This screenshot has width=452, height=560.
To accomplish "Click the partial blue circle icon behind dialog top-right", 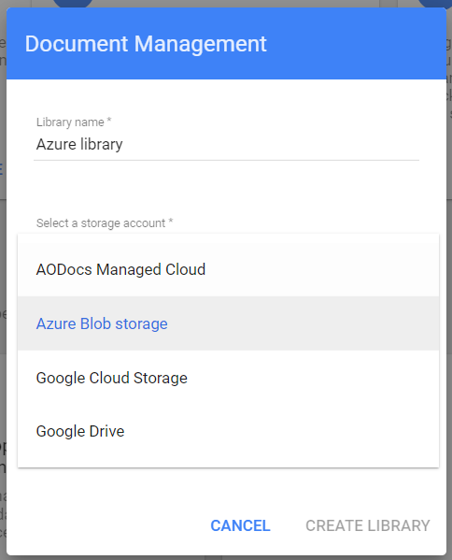I will [434, 3].
